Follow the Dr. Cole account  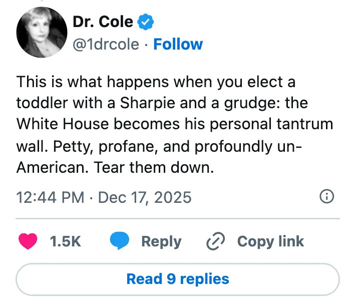point(178,44)
